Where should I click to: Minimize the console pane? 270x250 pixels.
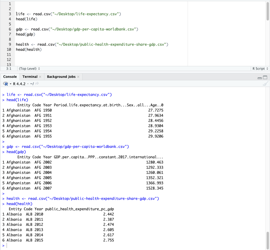pos(259,78)
